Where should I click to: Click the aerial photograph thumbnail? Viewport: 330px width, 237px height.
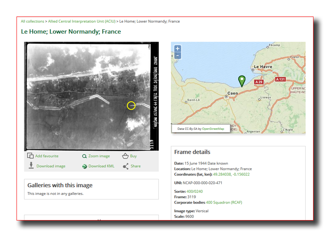(x=91, y=96)
